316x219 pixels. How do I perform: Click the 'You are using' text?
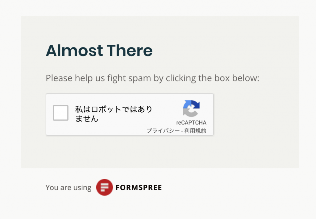tap(69, 188)
